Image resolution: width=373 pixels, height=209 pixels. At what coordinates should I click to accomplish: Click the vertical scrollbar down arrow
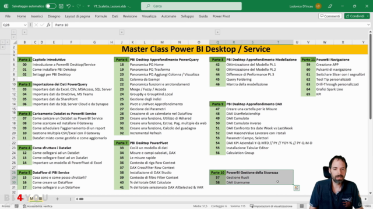(x=371, y=193)
